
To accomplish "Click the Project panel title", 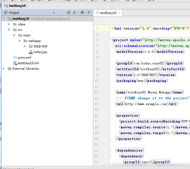I will click(x=14, y=13).
